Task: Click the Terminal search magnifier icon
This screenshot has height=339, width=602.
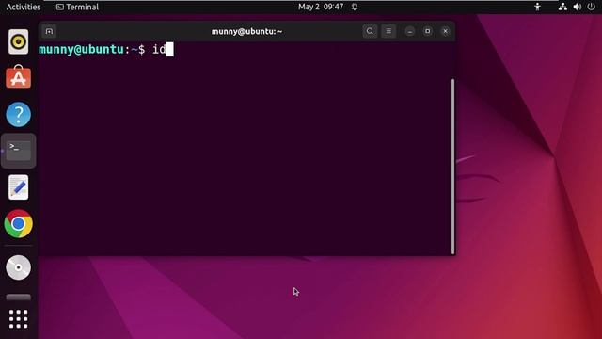Action: (370, 31)
